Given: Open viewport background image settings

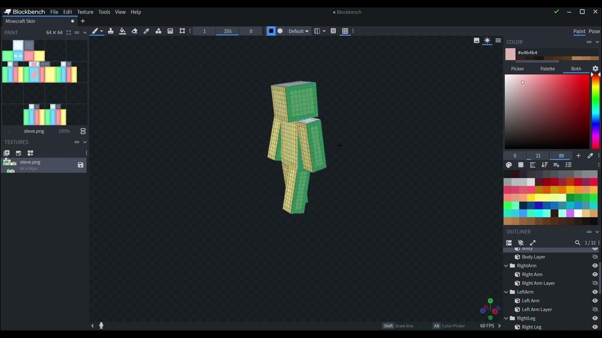Looking at the screenshot, I should [x=476, y=40].
